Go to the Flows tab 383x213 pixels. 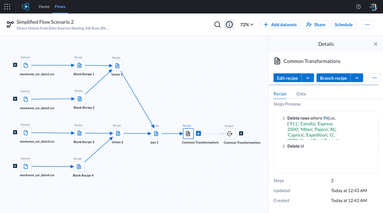click(x=60, y=7)
